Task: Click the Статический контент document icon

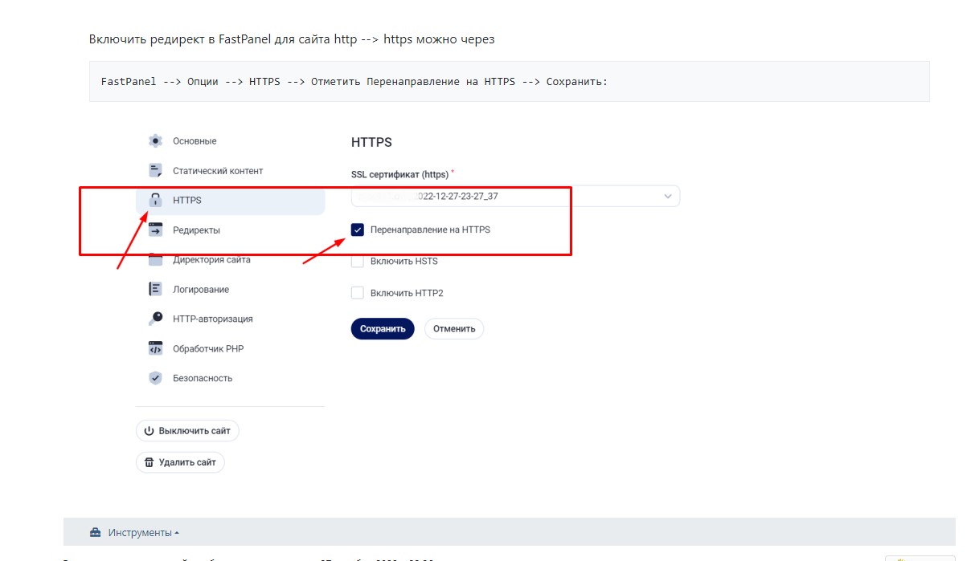Action: click(x=155, y=170)
